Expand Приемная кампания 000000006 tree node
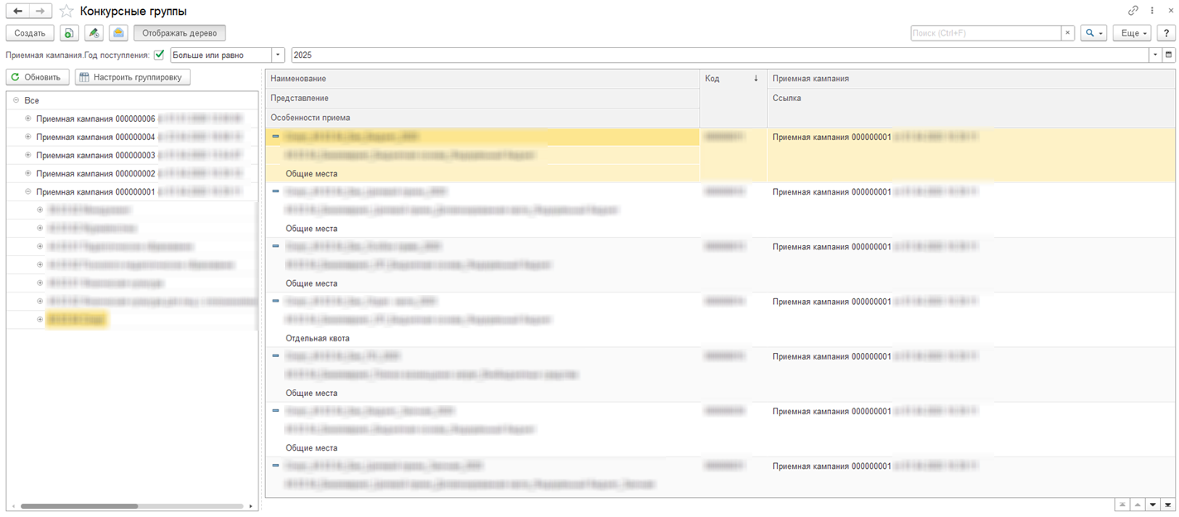 (28, 118)
